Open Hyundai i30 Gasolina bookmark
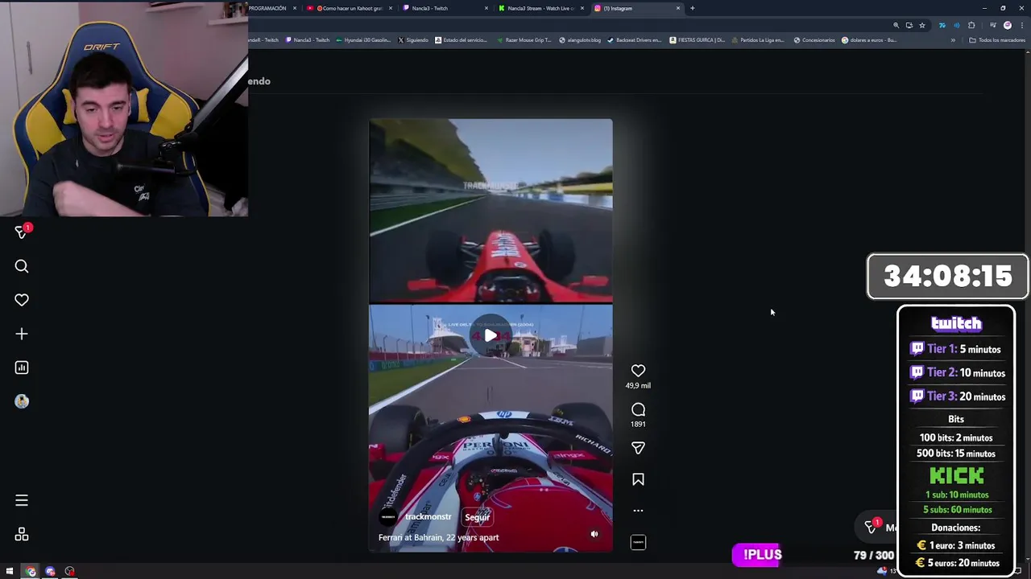Screen dimensions: 1031x579 (x=363, y=40)
